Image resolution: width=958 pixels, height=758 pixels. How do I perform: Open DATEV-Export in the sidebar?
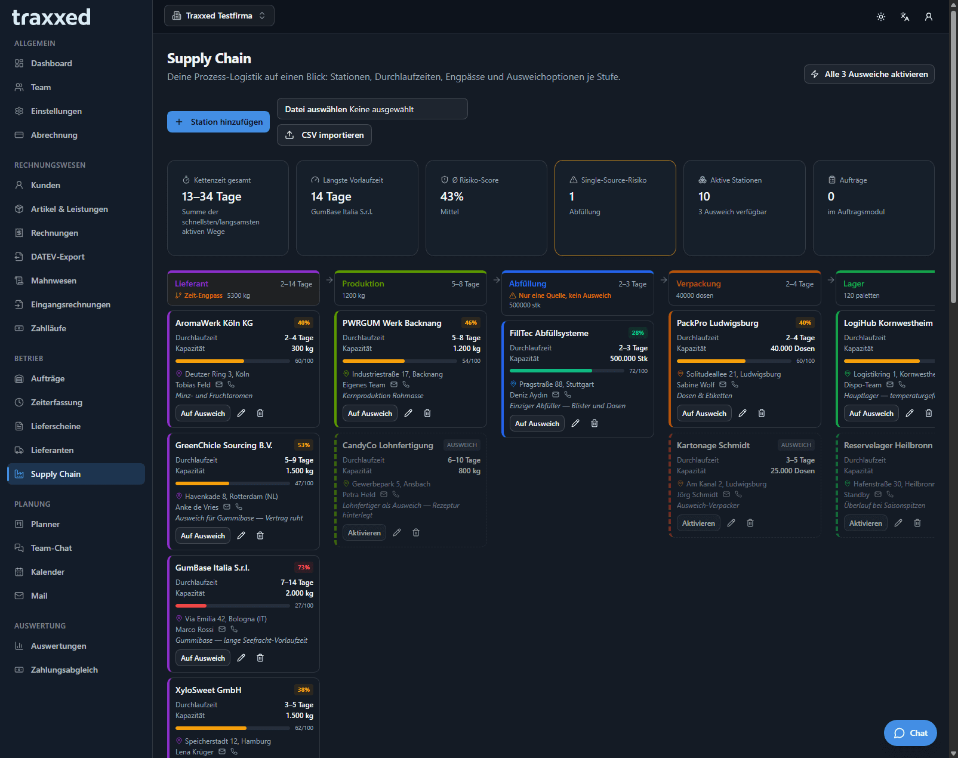pos(76,257)
